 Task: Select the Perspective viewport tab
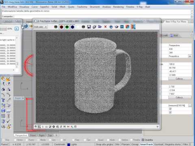coord(21,135)
